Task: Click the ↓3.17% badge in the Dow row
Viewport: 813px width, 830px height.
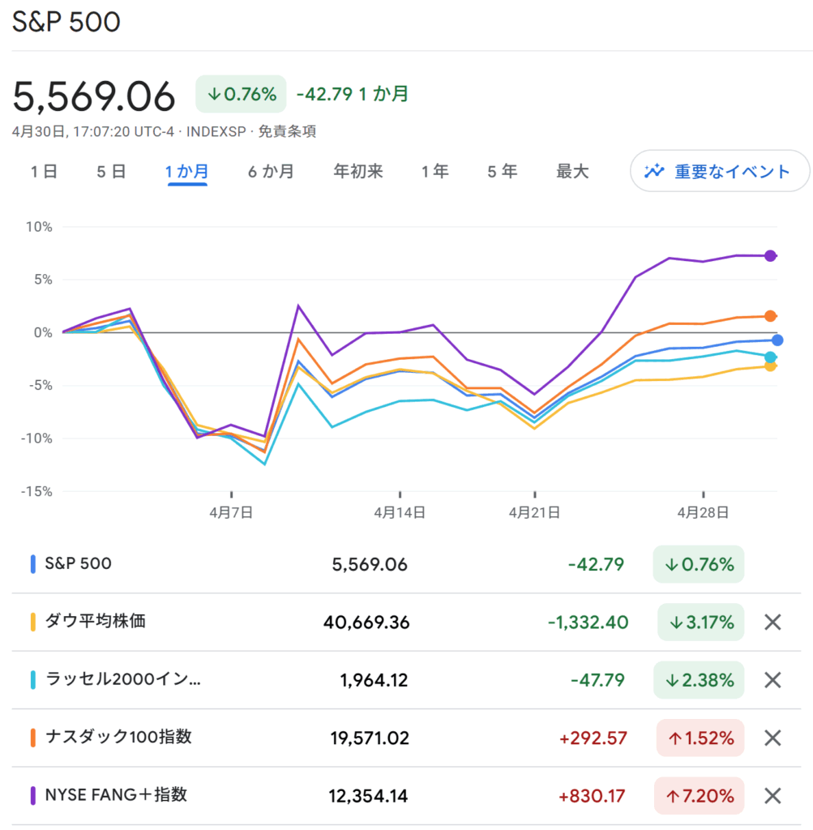Action: (x=701, y=622)
